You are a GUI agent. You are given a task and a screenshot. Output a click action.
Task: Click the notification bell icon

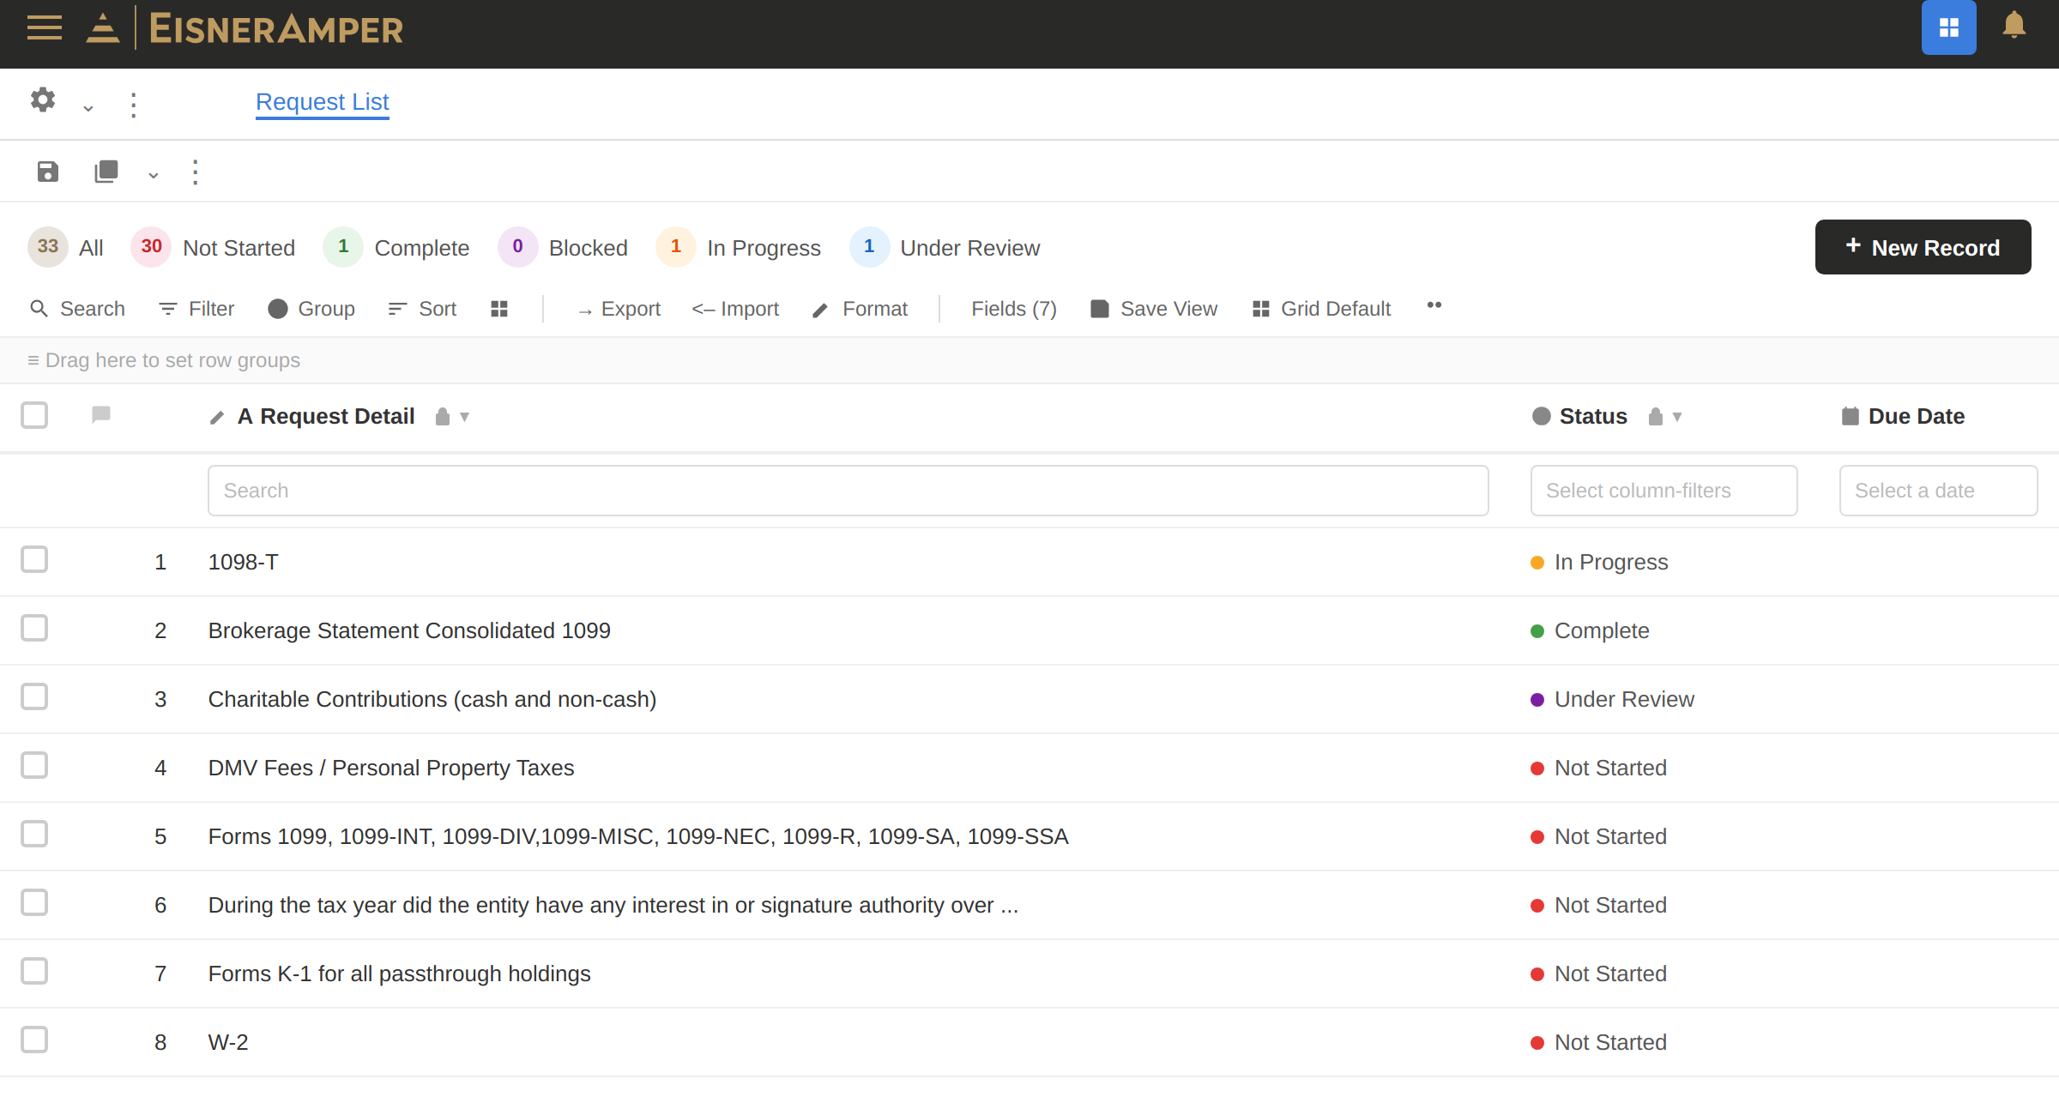(x=2014, y=26)
